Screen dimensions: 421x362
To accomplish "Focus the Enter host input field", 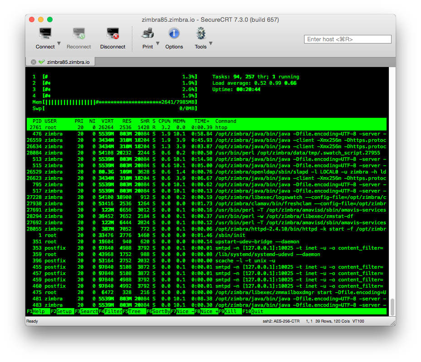I will click(348, 39).
